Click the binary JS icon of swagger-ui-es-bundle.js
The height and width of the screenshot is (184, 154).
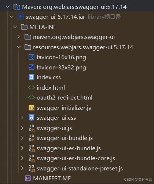point(32,148)
